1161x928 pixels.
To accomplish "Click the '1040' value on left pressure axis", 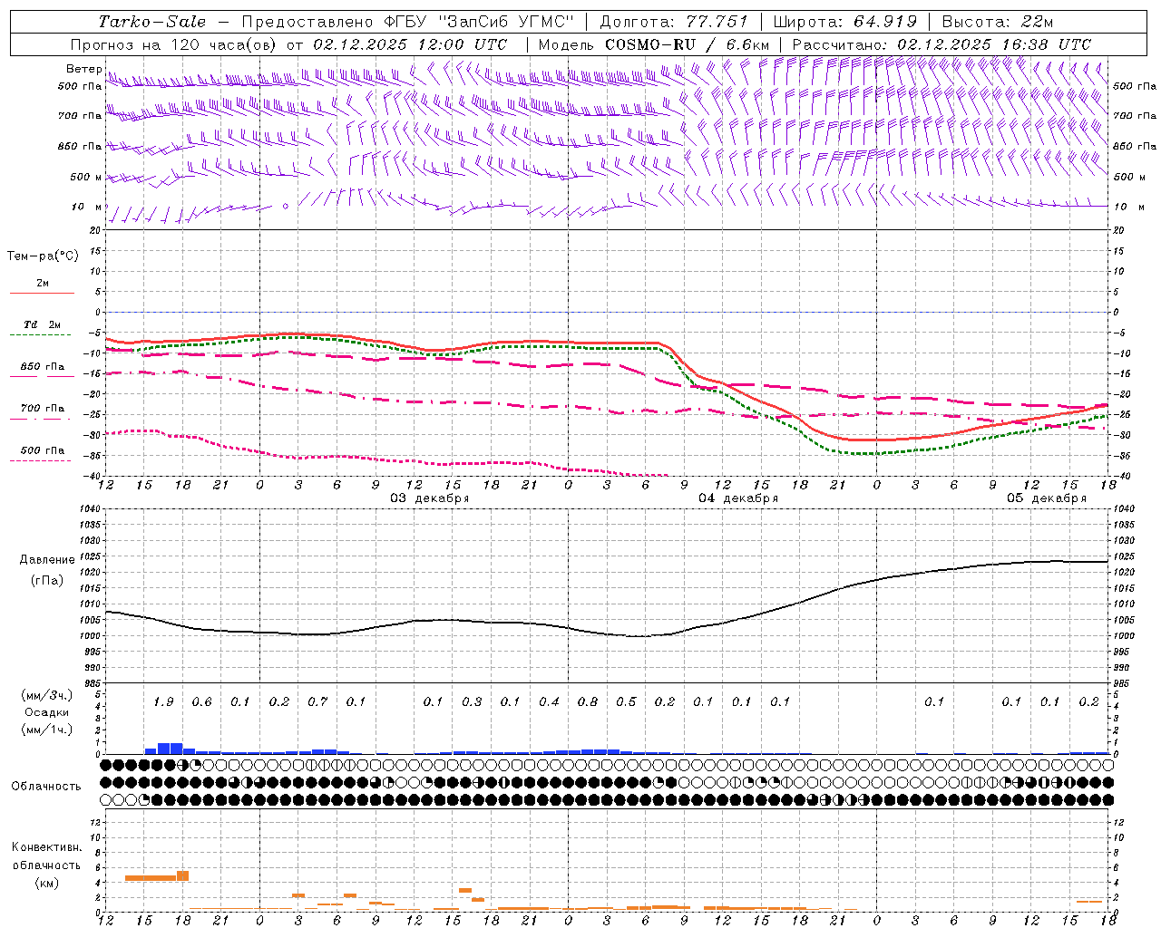I will 89,508.
